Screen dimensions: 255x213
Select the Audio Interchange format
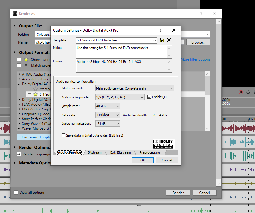click(36, 79)
